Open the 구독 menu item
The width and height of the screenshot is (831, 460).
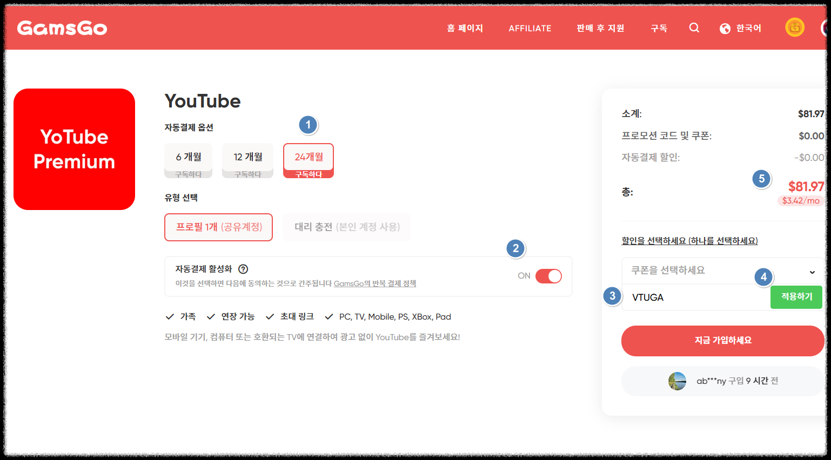click(x=659, y=28)
